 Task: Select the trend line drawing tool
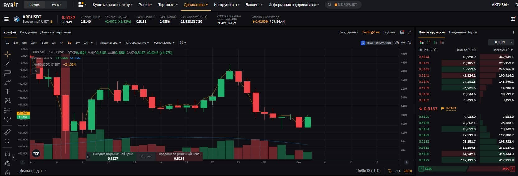click(x=7, y=64)
